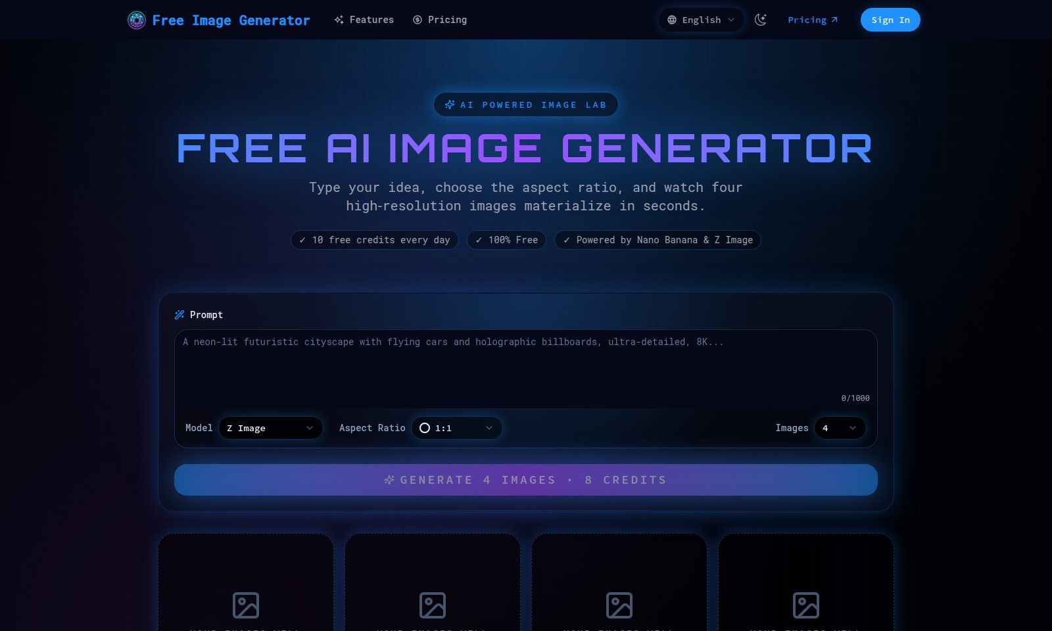
Task: Click the '100% Free' badge
Action: click(506, 240)
